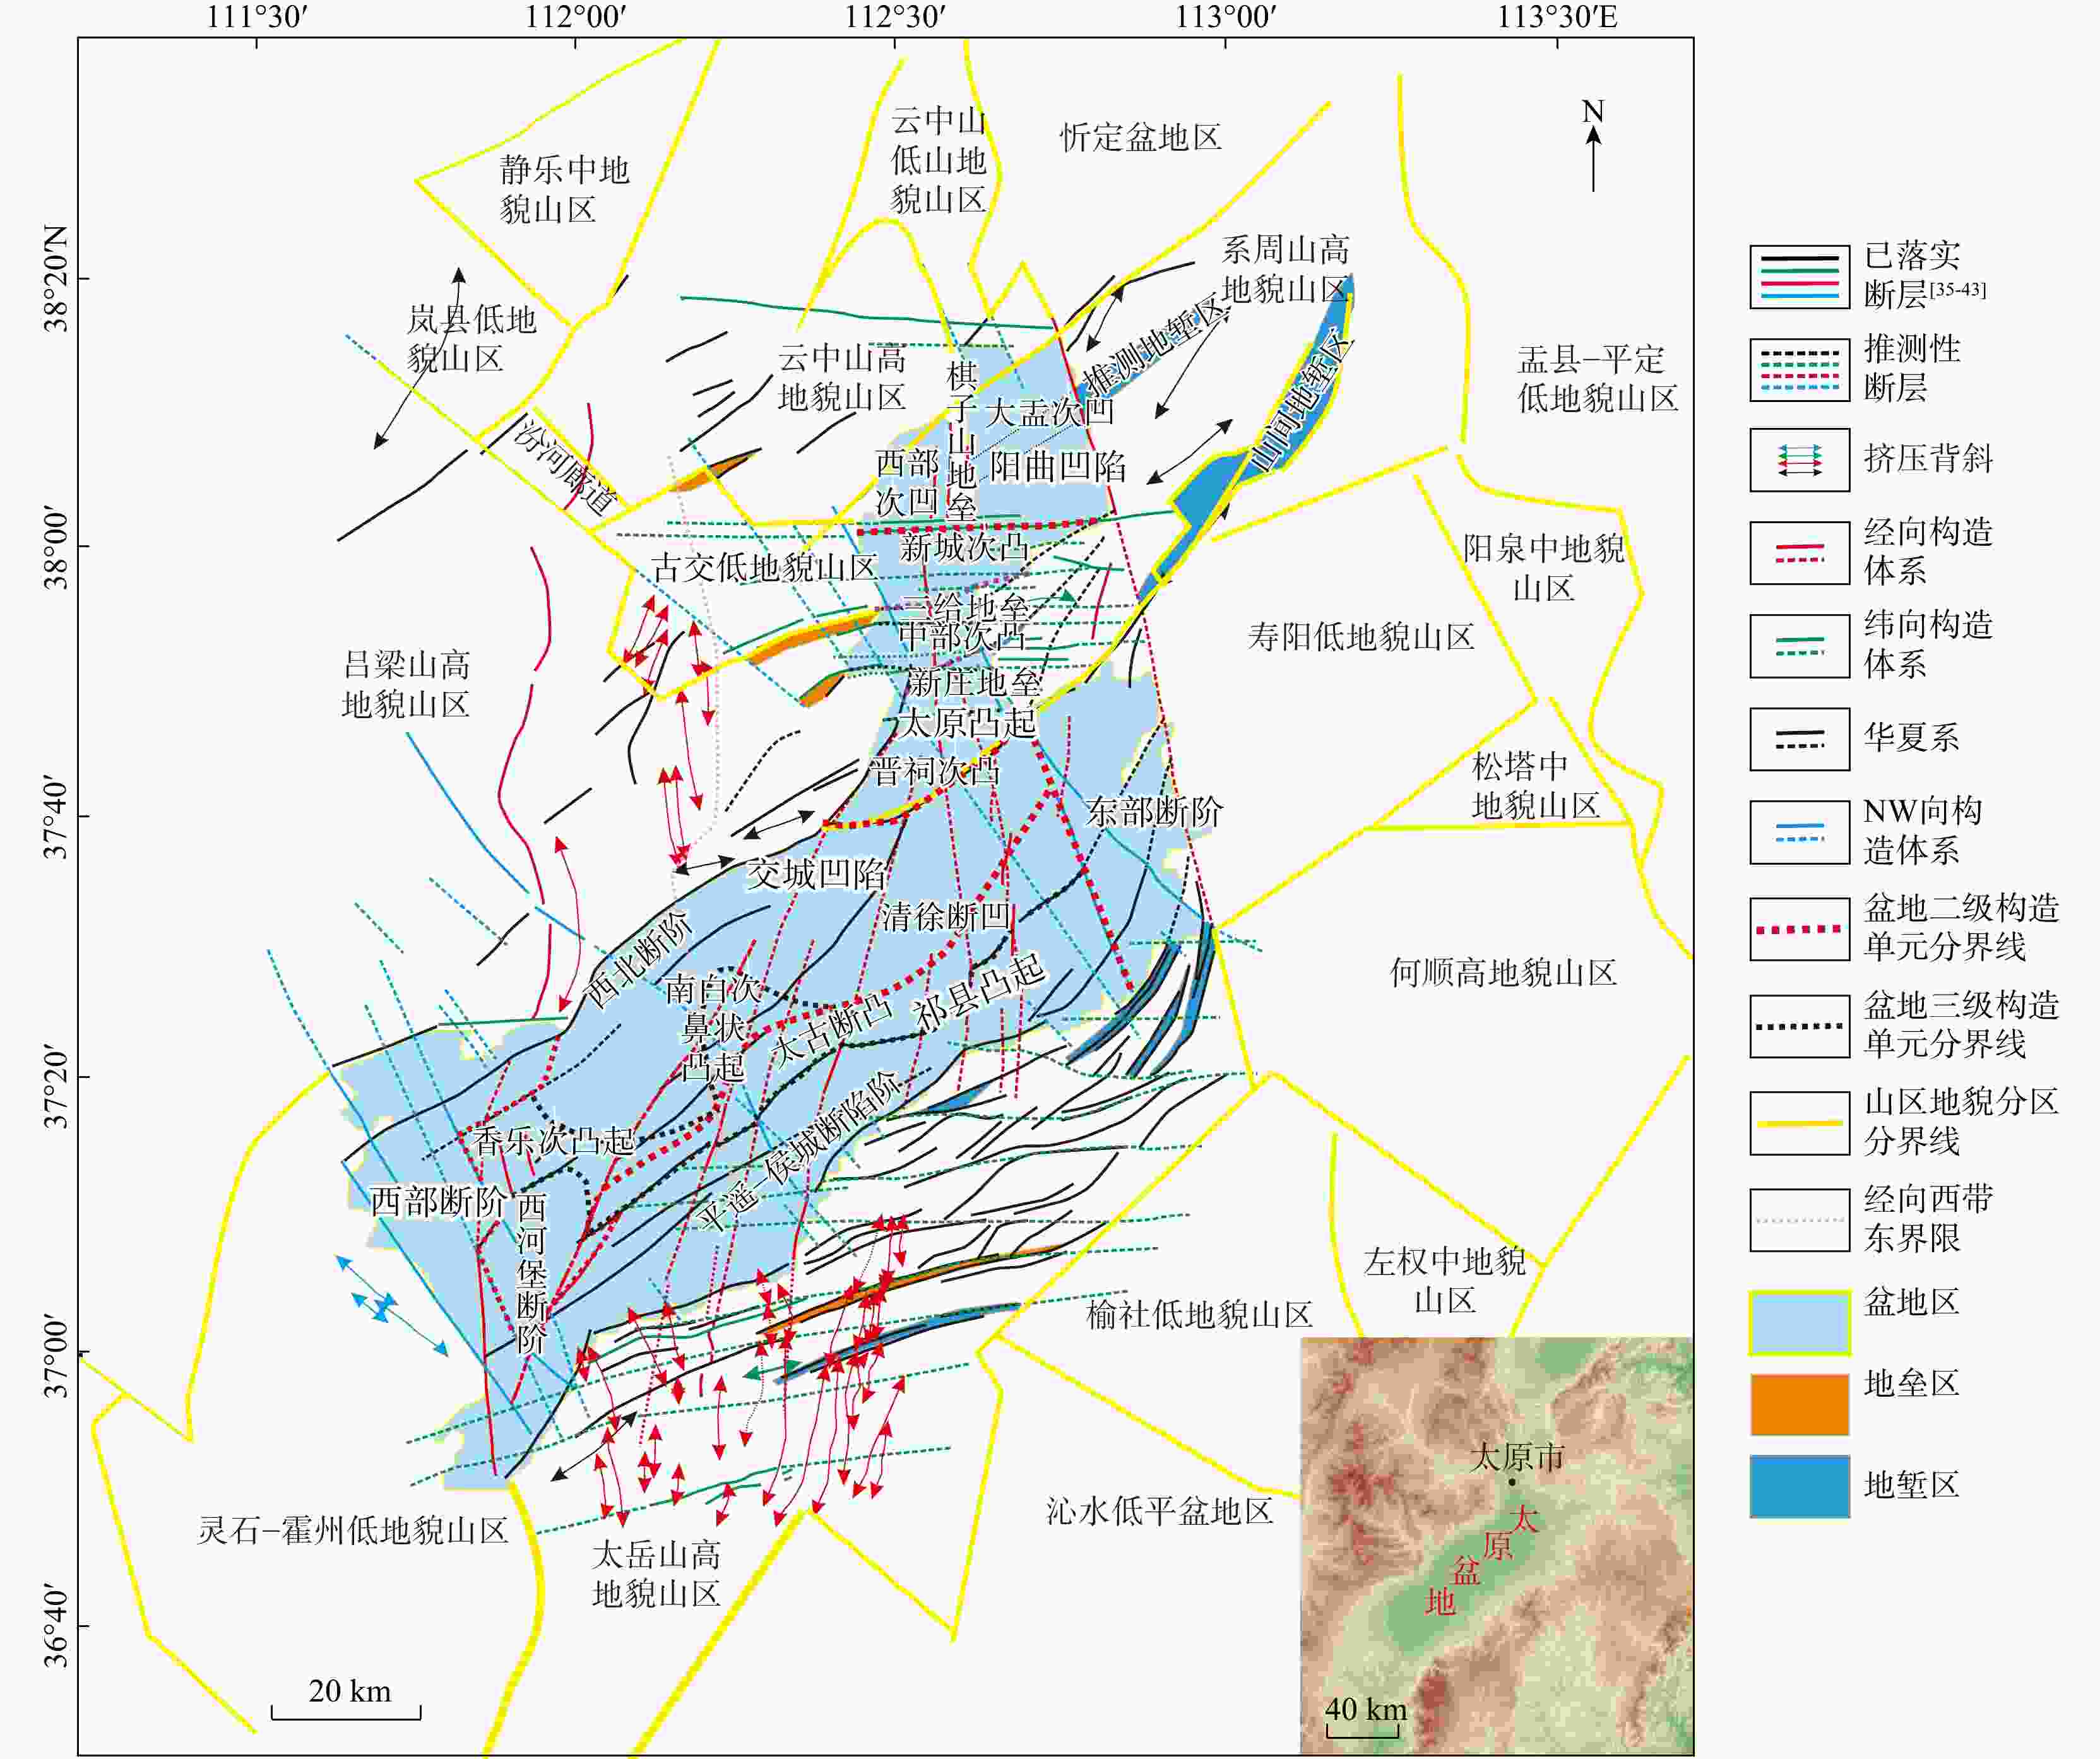Screen dimensions: 2100x1759
Task: Click the 挤压背斜 arrows legend symbol
Action: 1799,460
